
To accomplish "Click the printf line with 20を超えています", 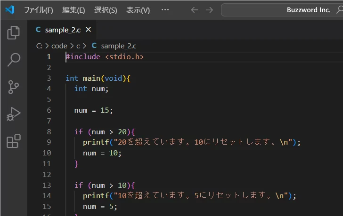I will point(192,142).
